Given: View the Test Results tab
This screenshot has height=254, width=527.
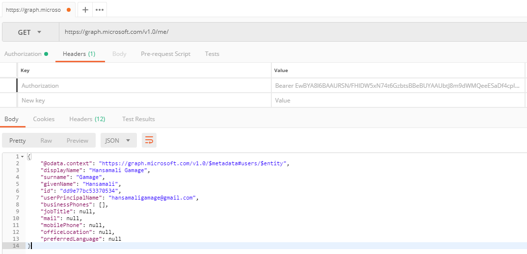Looking at the screenshot, I should pyautogui.click(x=138, y=119).
